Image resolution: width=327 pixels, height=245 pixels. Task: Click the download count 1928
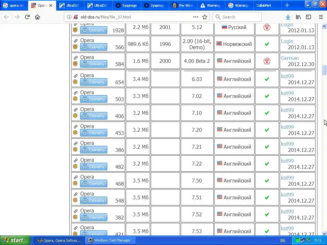pos(118,30)
